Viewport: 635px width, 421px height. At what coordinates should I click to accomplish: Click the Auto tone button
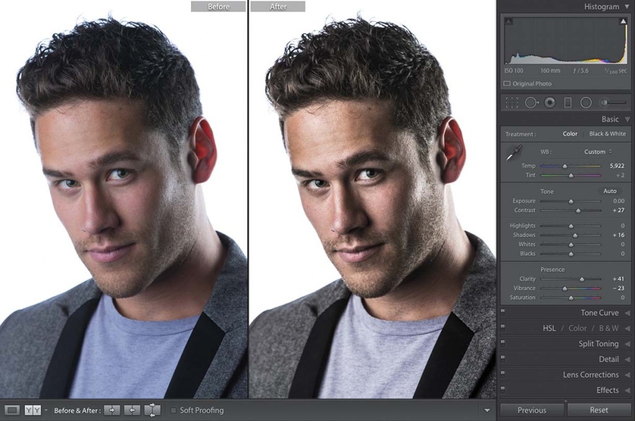(x=610, y=191)
